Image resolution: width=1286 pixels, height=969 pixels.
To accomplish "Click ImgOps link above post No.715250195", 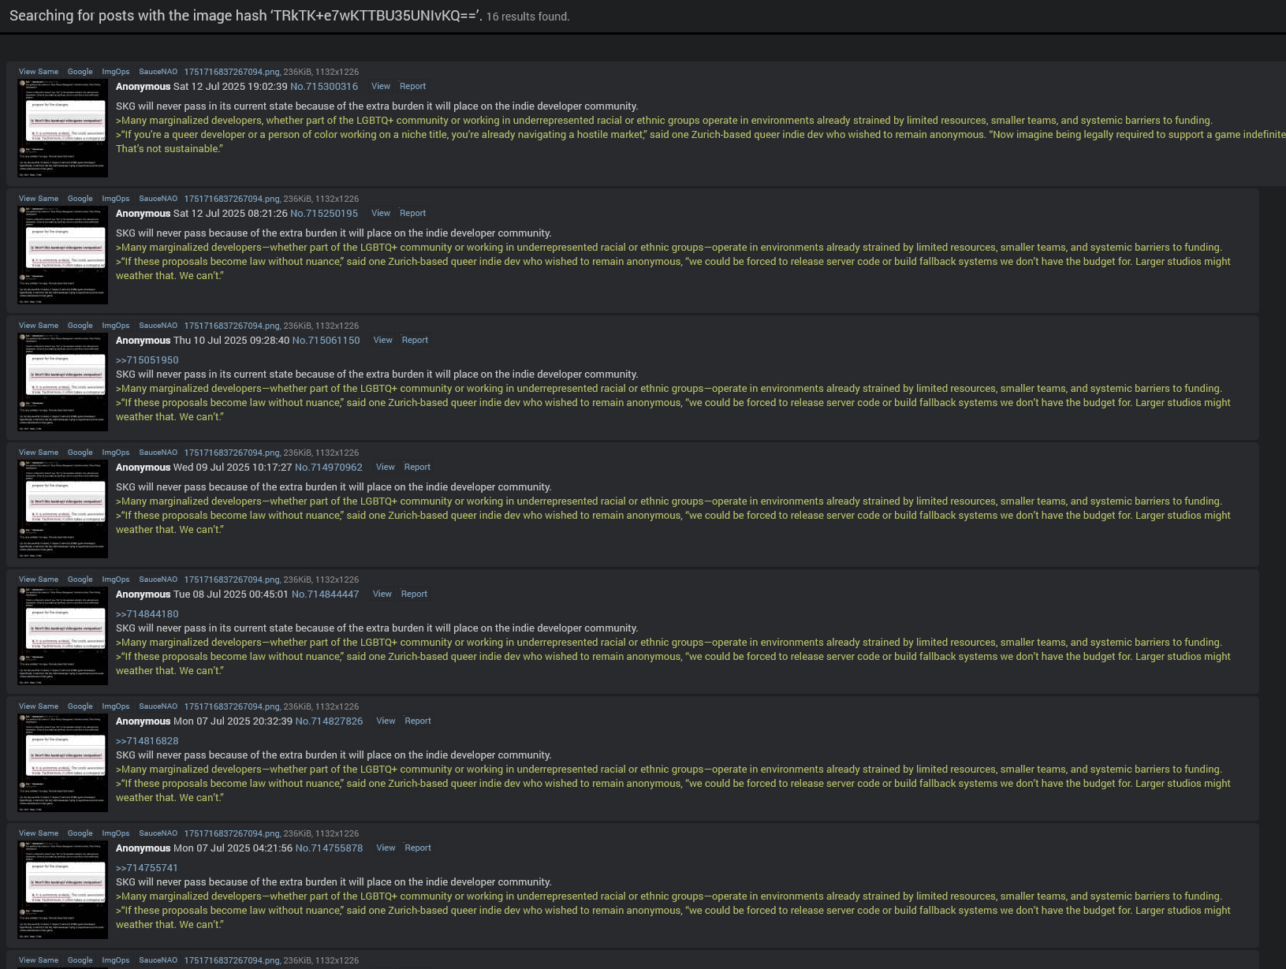I will pyautogui.click(x=116, y=199).
